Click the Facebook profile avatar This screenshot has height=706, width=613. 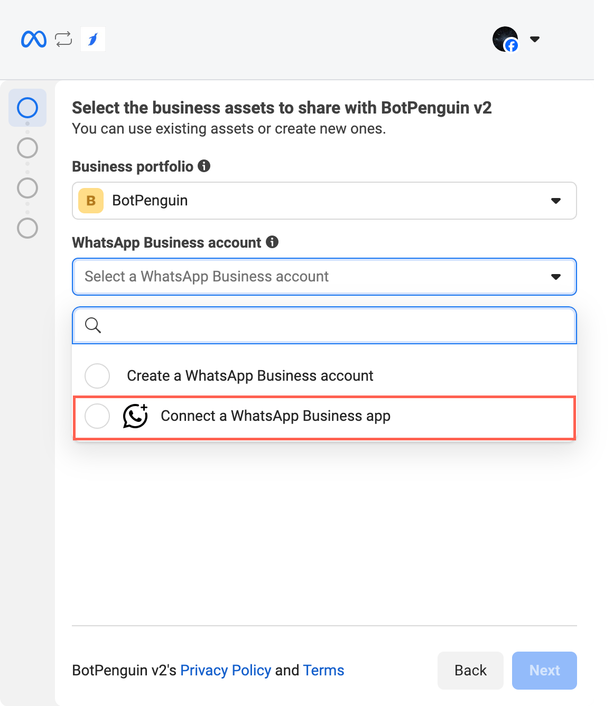tap(505, 39)
